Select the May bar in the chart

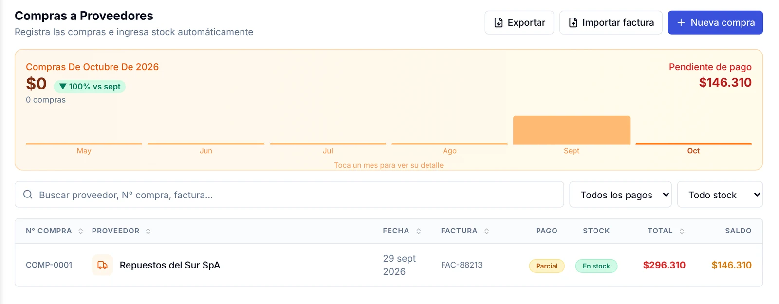pos(84,144)
